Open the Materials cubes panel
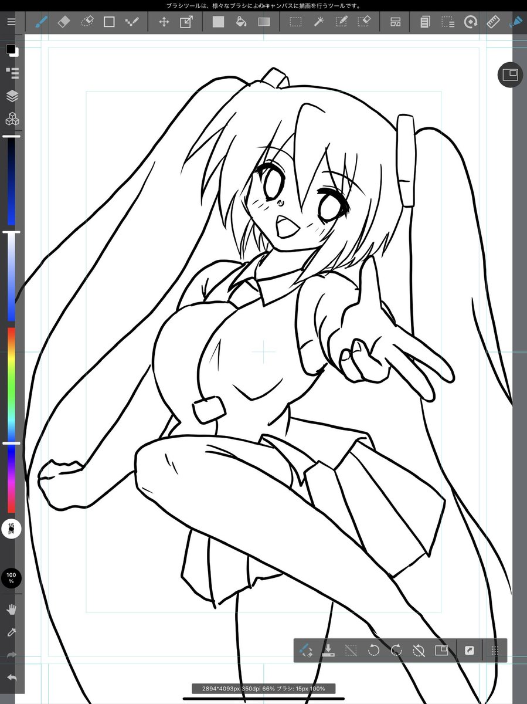The width and height of the screenshot is (527, 704). pyautogui.click(x=12, y=120)
